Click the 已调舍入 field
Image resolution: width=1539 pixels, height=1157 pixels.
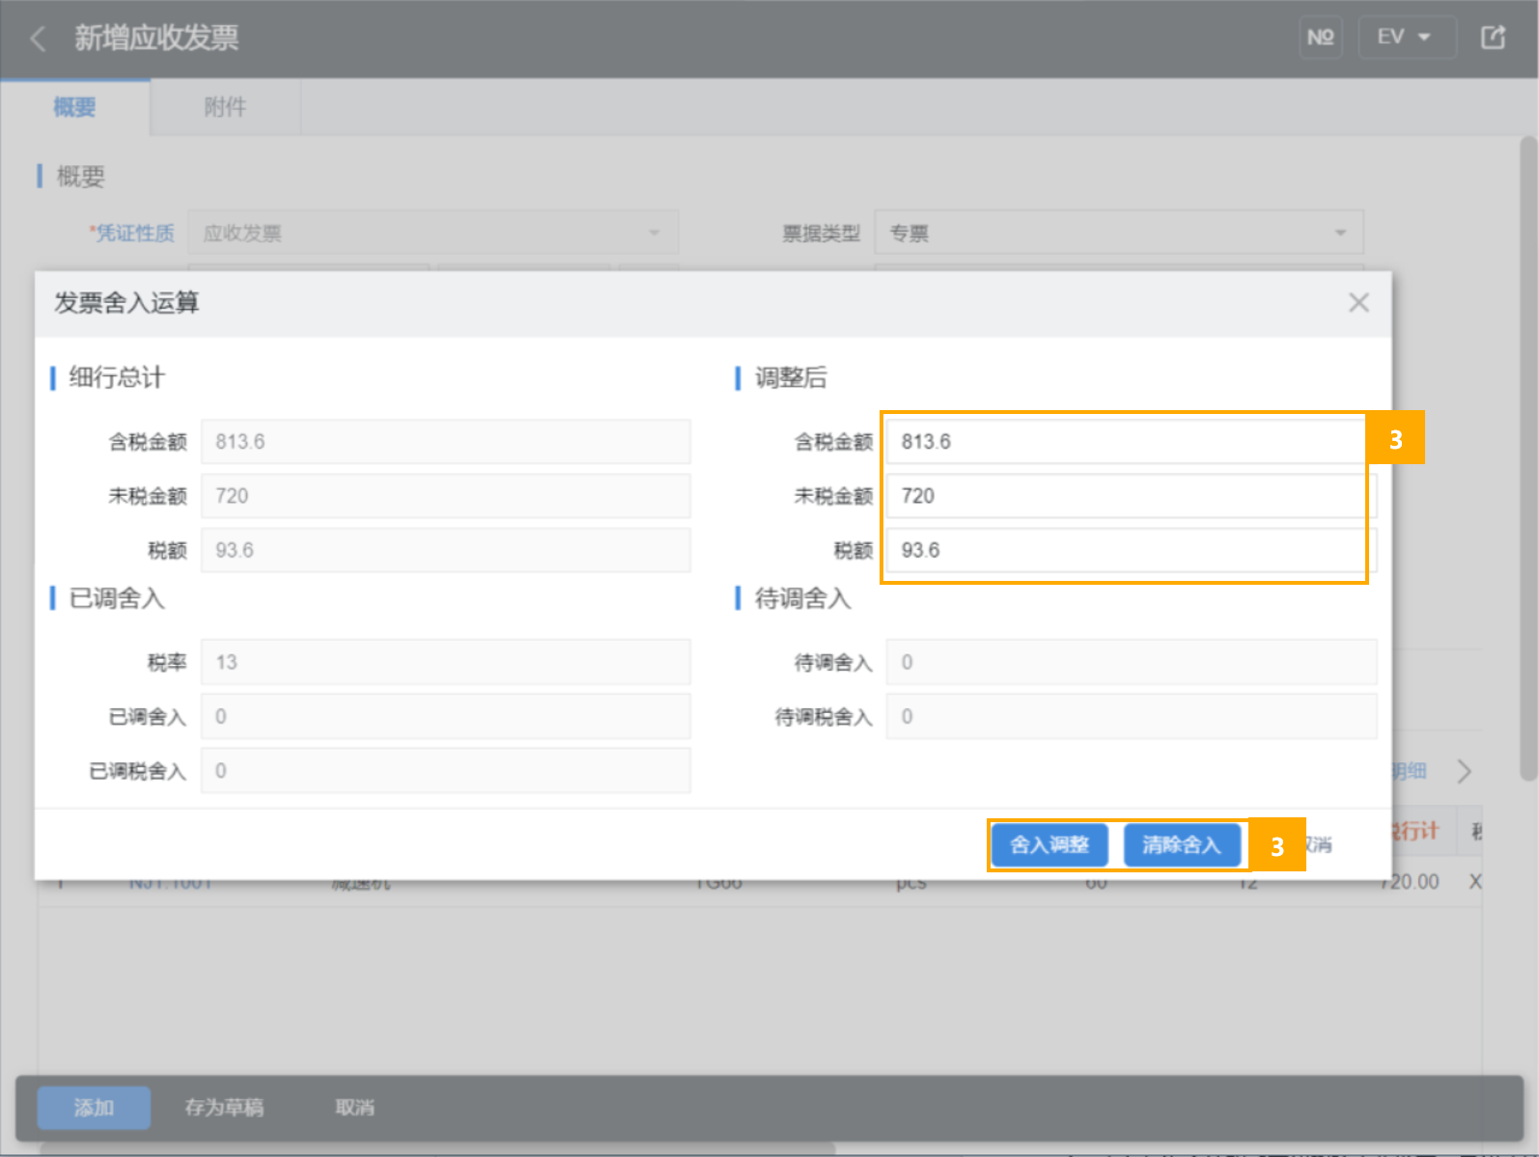click(445, 716)
